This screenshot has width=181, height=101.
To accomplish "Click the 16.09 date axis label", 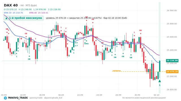I will point(42,95).
